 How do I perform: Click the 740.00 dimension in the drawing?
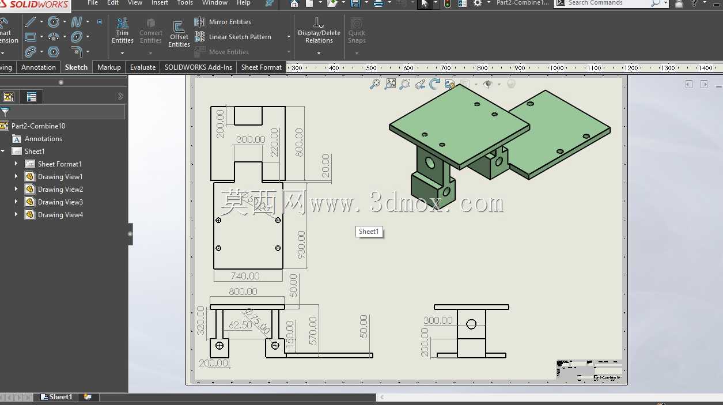(x=245, y=276)
